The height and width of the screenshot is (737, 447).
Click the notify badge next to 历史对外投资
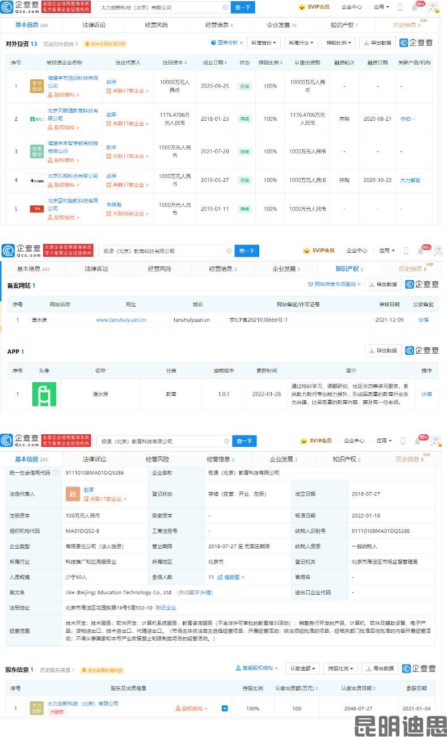(x=105, y=44)
